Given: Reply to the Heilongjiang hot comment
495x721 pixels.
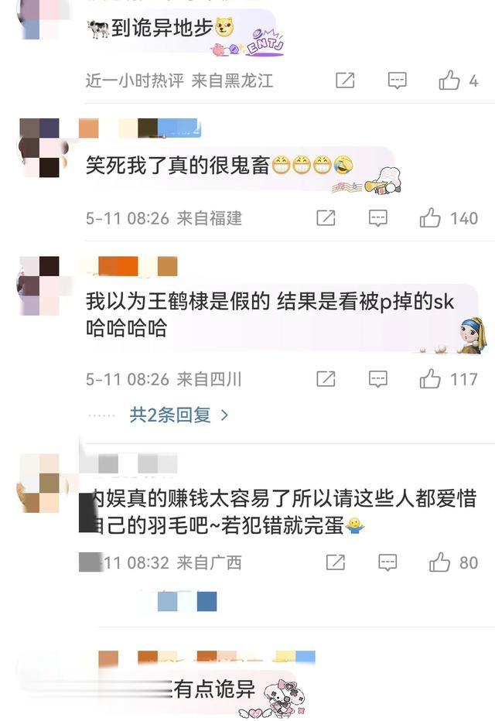Looking at the screenshot, I should point(397,80).
